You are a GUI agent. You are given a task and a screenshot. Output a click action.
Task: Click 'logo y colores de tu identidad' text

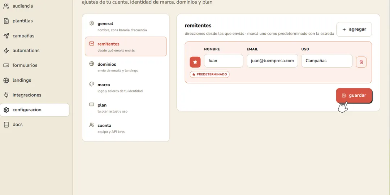point(120,91)
